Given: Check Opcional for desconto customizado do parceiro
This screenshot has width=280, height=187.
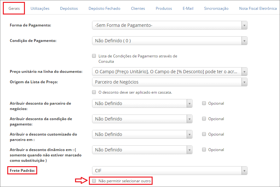Looking at the screenshot, I should [204, 134].
